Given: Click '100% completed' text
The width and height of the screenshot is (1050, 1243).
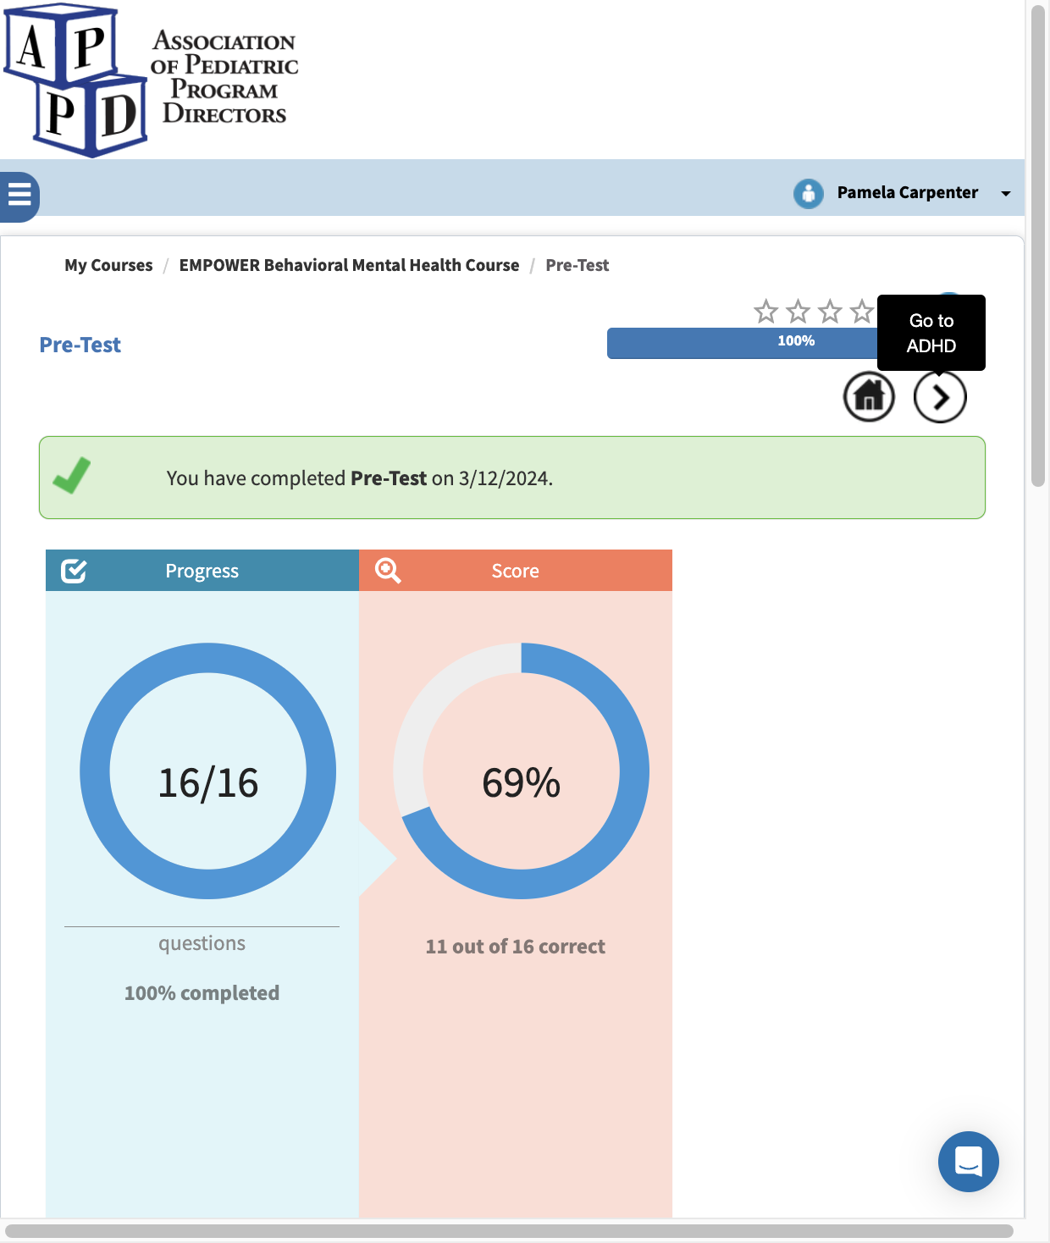Looking at the screenshot, I should 202,993.
